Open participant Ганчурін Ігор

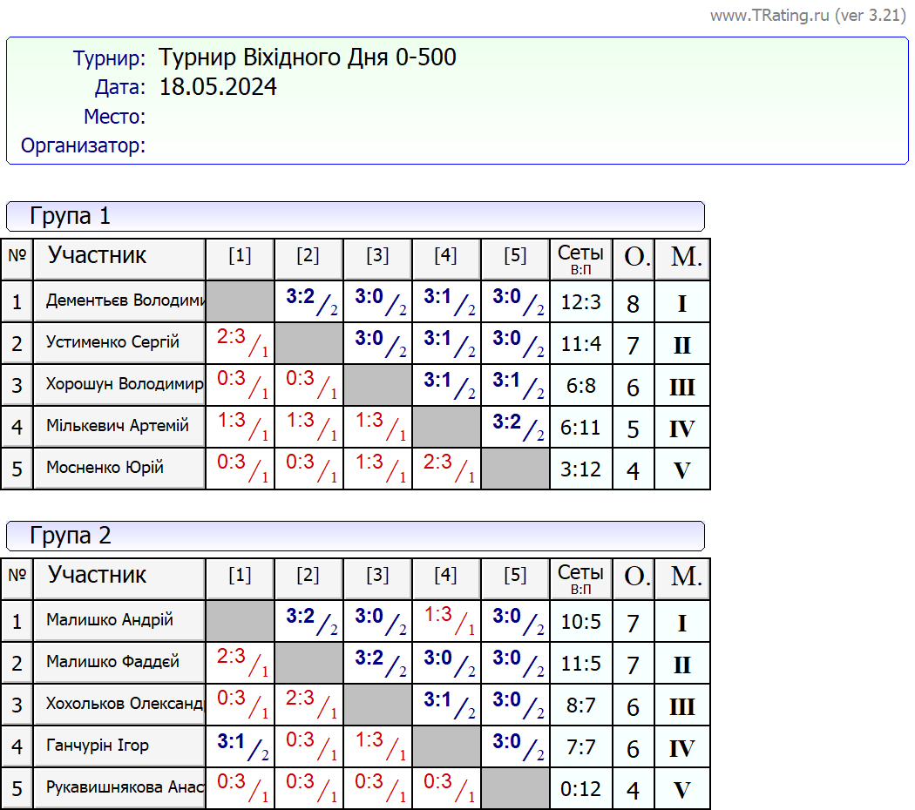coord(98,746)
